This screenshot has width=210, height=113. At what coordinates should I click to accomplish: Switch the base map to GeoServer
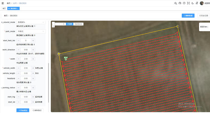(x=78, y=24)
